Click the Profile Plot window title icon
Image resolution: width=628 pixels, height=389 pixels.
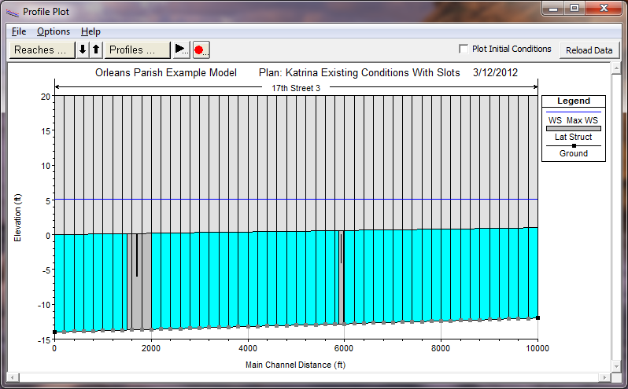(x=12, y=12)
